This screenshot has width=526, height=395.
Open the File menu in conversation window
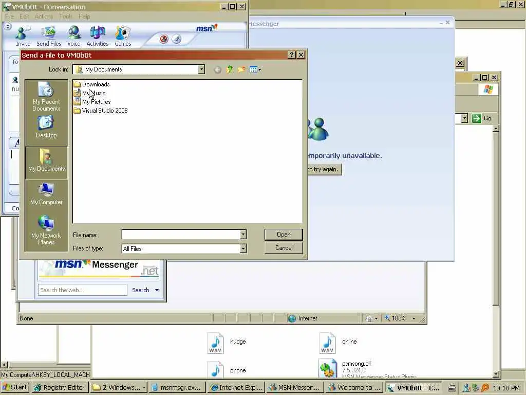click(9, 16)
